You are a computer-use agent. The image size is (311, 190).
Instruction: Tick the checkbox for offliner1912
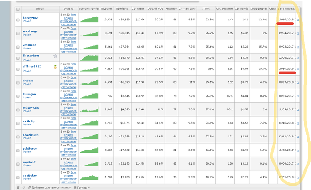(x=18, y=69)
